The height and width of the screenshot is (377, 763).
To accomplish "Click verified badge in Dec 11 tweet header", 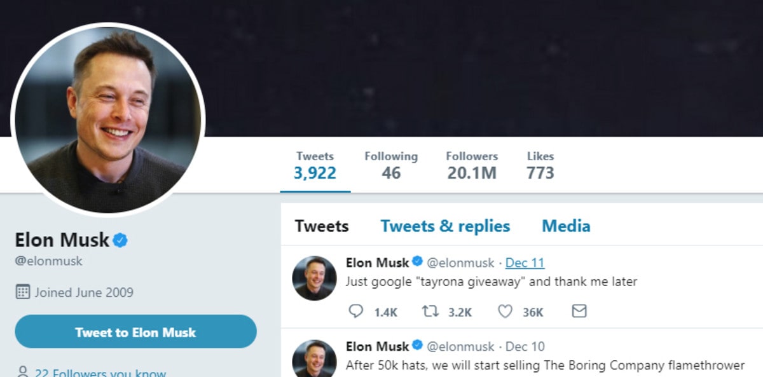I will point(418,262).
